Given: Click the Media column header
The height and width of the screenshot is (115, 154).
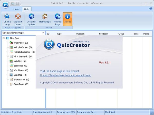Looking at the screenshot, I should coord(146,34).
